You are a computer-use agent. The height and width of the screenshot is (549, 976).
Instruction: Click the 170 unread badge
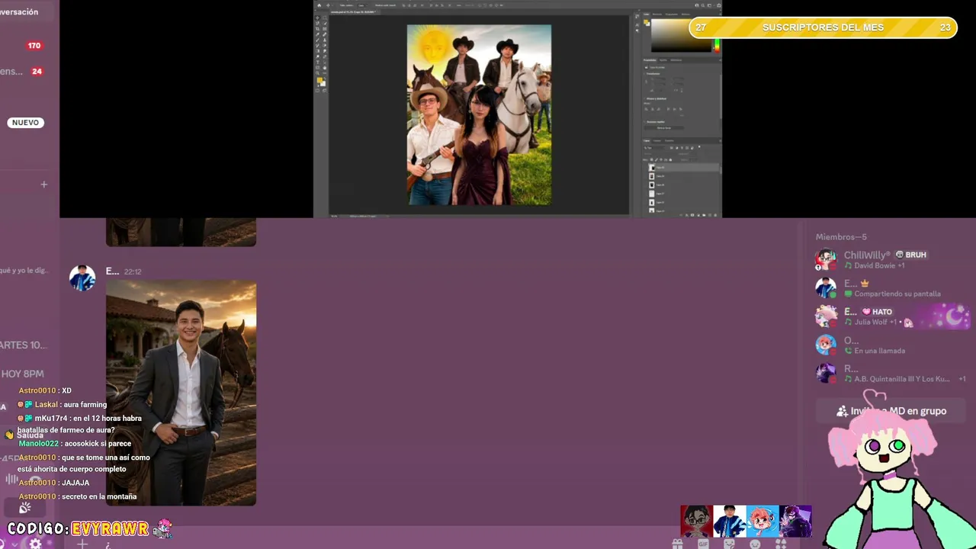(x=34, y=46)
